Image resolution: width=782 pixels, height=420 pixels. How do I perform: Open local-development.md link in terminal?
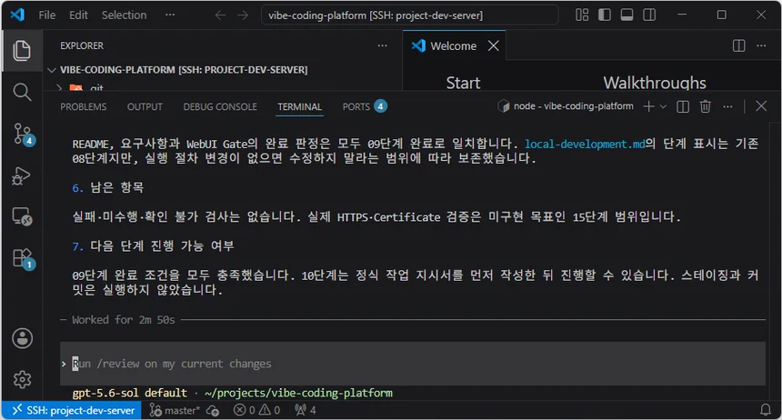(x=585, y=145)
